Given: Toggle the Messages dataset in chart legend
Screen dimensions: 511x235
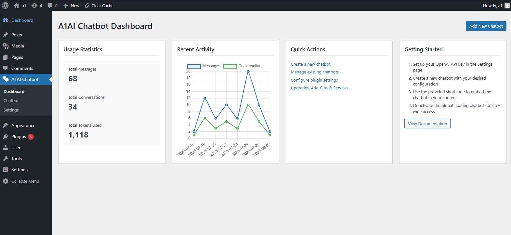Looking at the screenshot, I should coord(204,66).
